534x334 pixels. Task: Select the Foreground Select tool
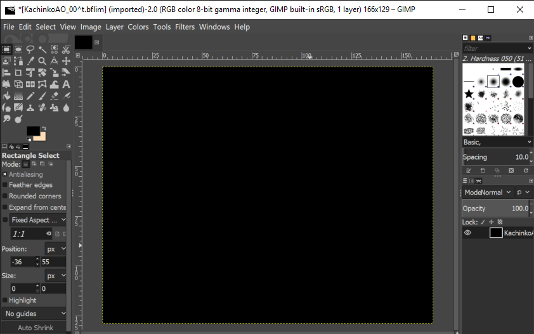(6, 61)
